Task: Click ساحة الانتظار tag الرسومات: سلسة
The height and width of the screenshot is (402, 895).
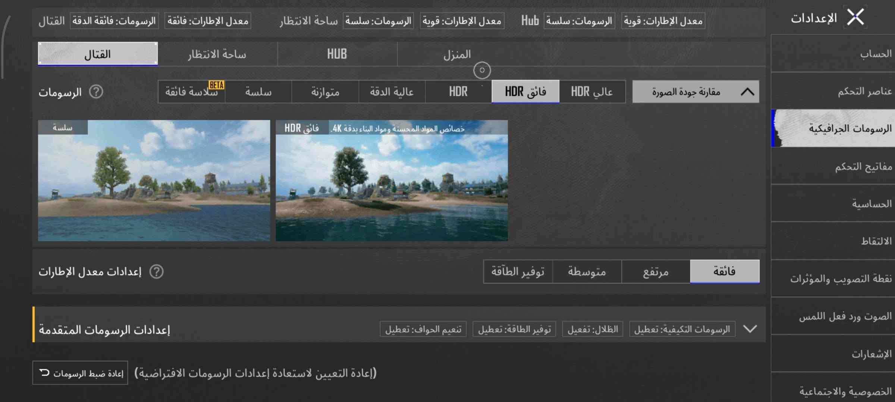Action: click(x=378, y=21)
